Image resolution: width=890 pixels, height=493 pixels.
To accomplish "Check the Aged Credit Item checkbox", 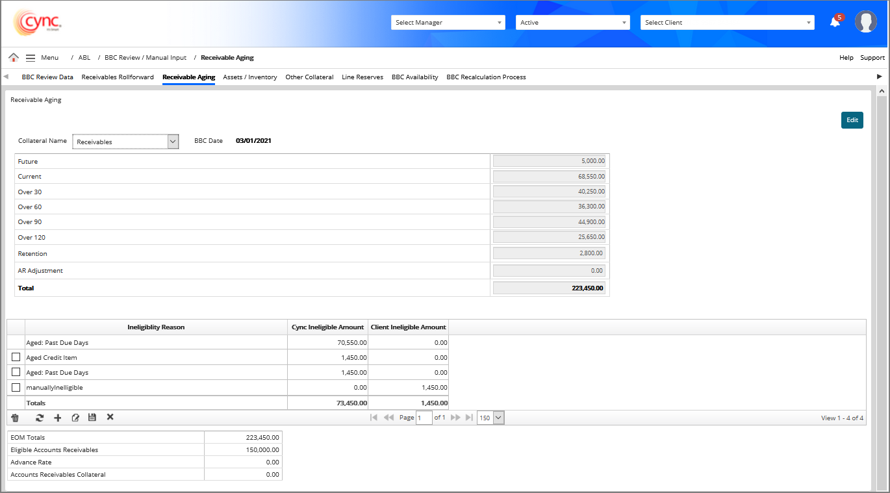I will point(16,357).
